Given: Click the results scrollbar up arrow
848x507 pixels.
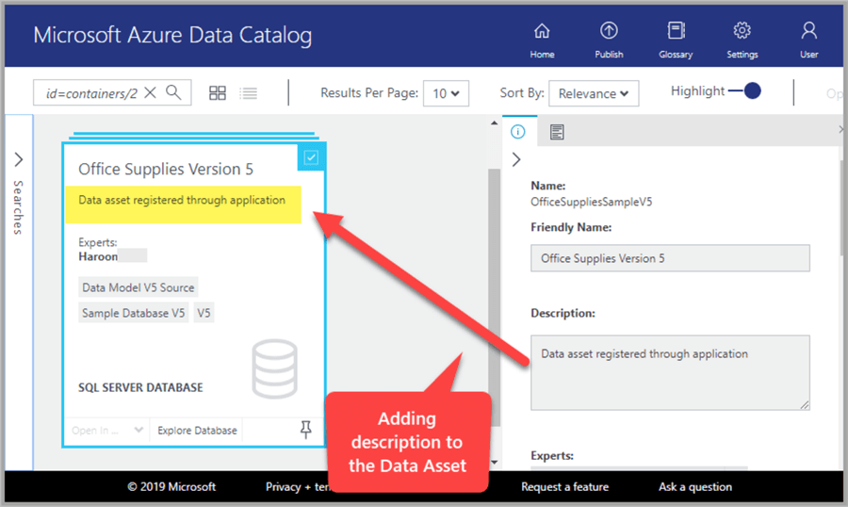Looking at the screenshot, I should coord(494,123).
